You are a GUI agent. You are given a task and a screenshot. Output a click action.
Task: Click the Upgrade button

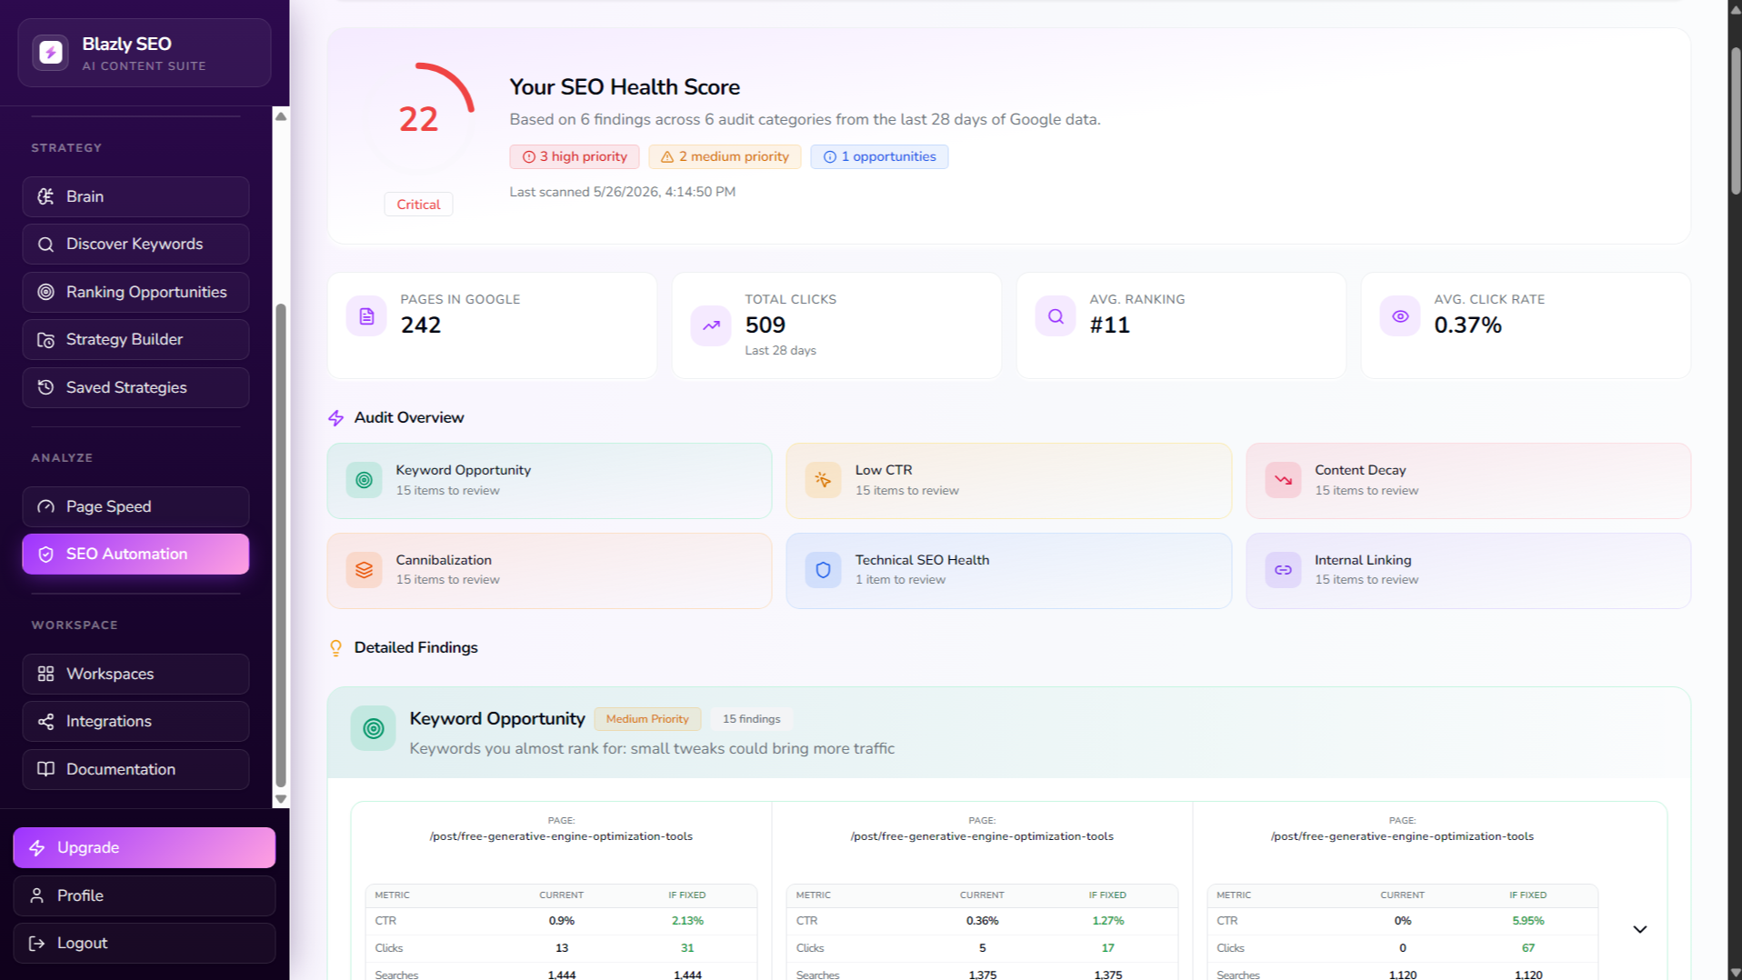click(x=144, y=847)
